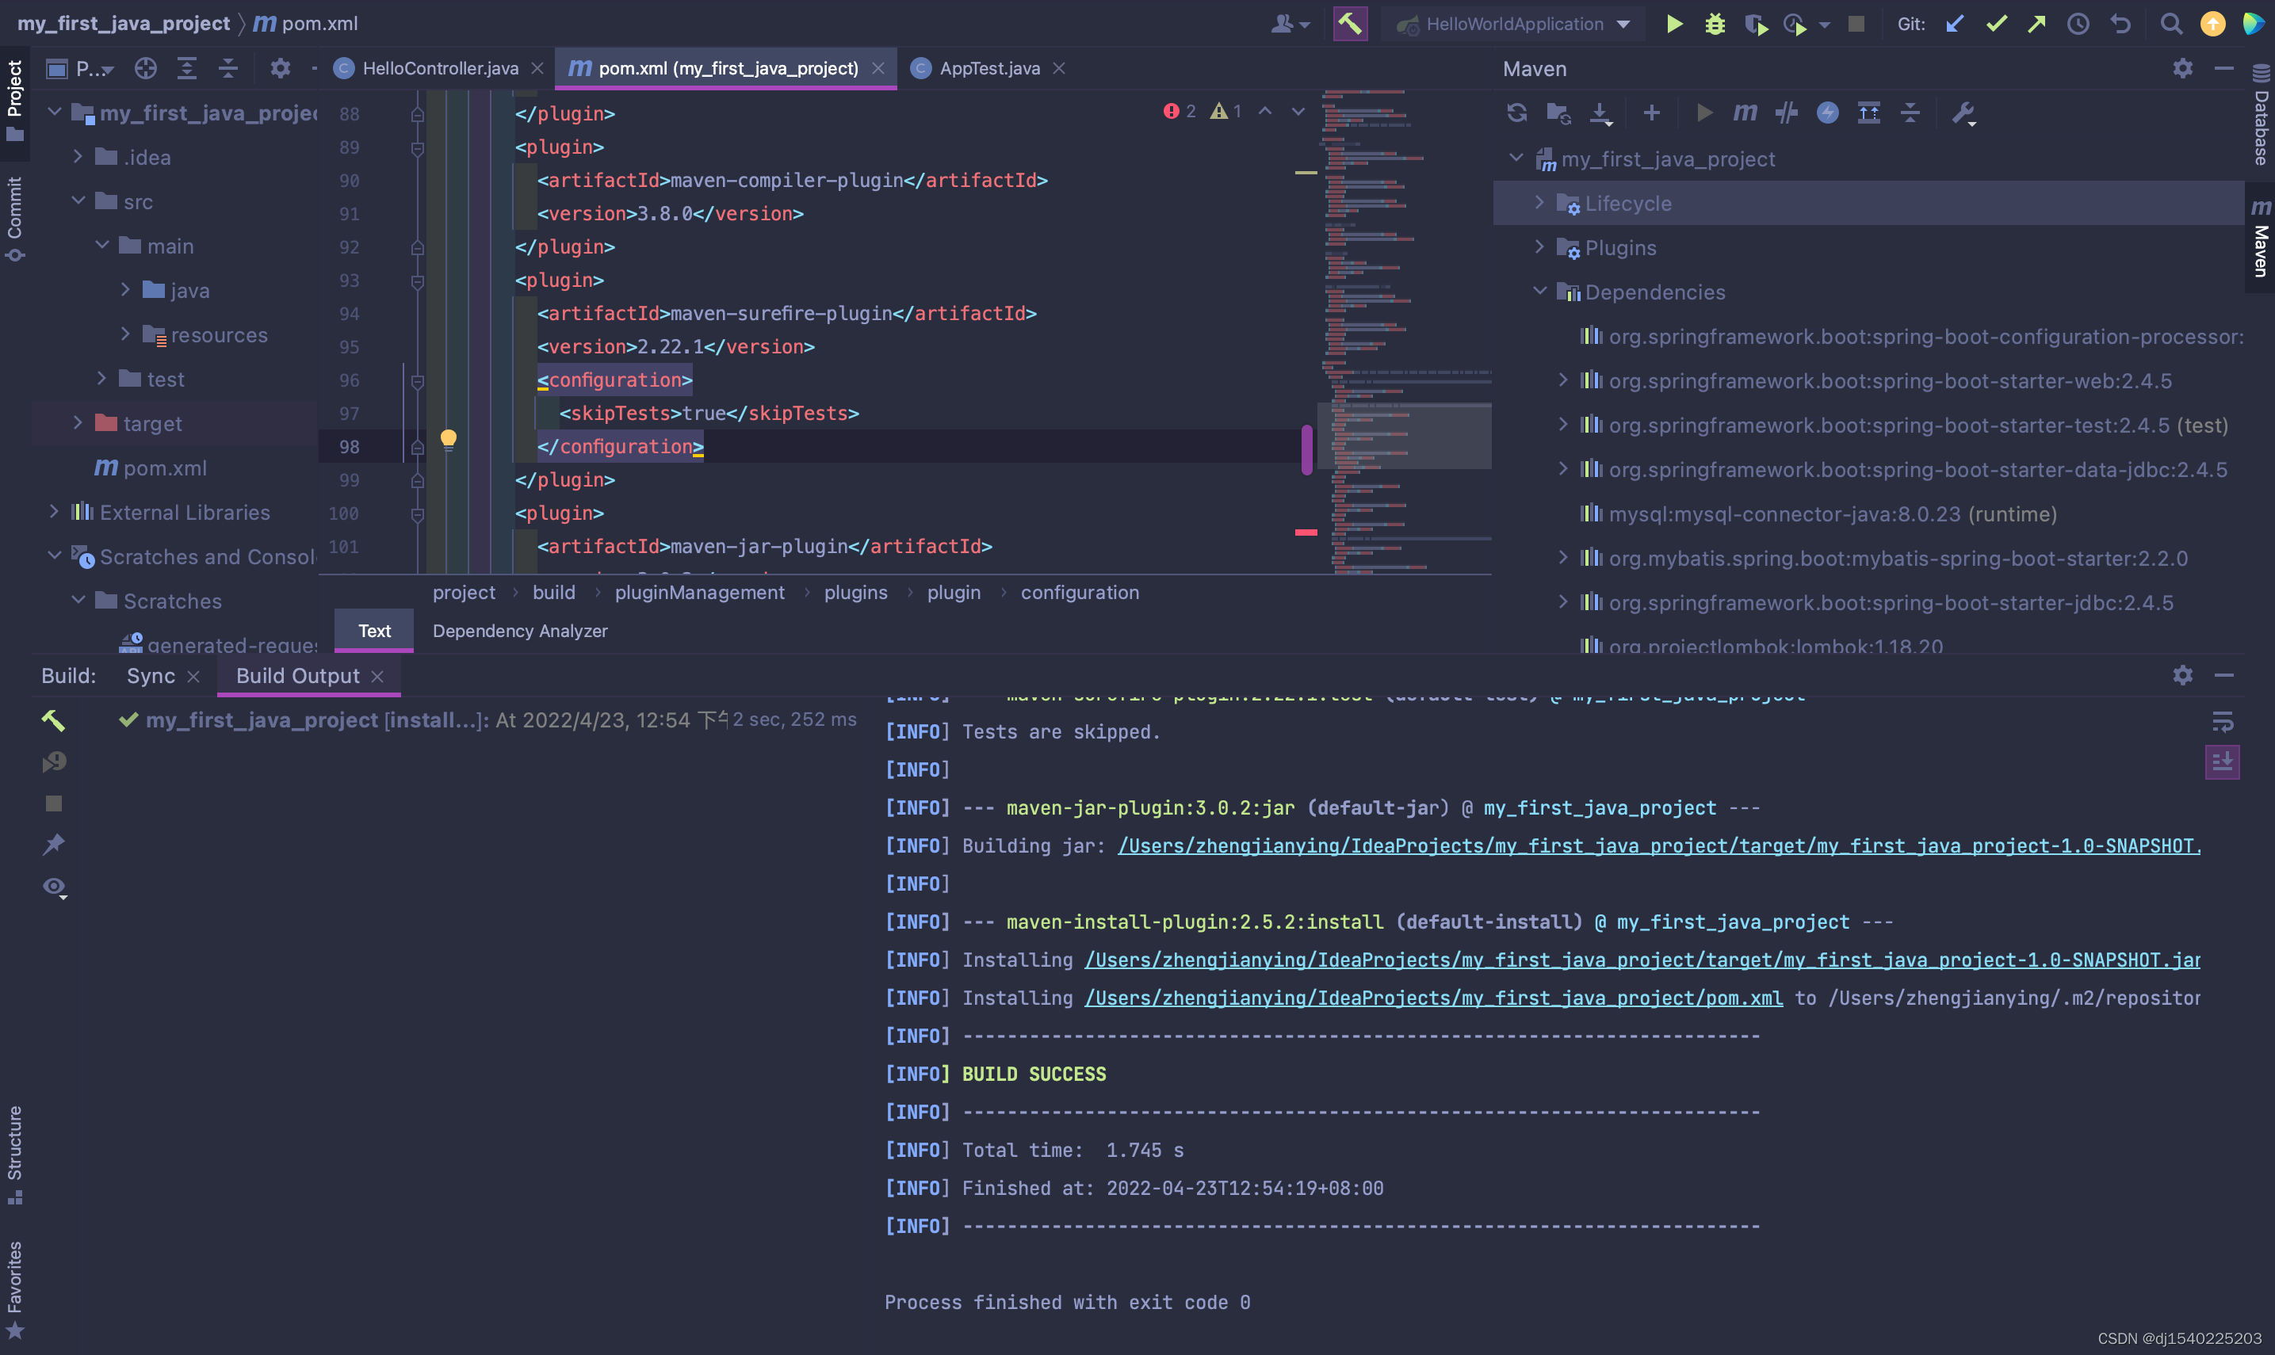Click the pluginManagement breadcrumb below the editor

[700, 593]
